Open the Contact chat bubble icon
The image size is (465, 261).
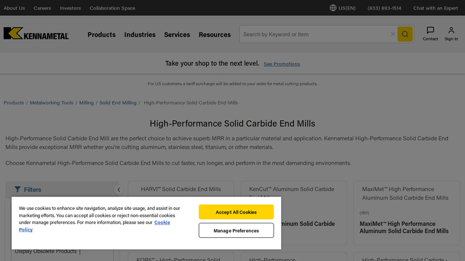click(x=430, y=31)
